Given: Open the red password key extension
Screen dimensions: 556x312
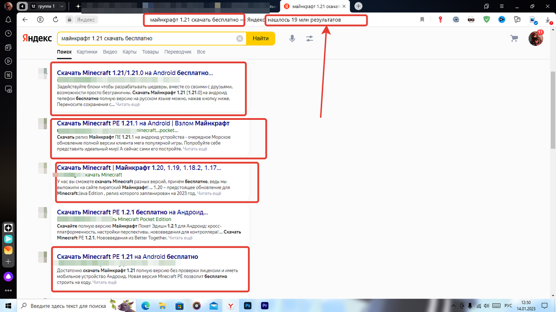Looking at the screenshot, I should [441, 20].
